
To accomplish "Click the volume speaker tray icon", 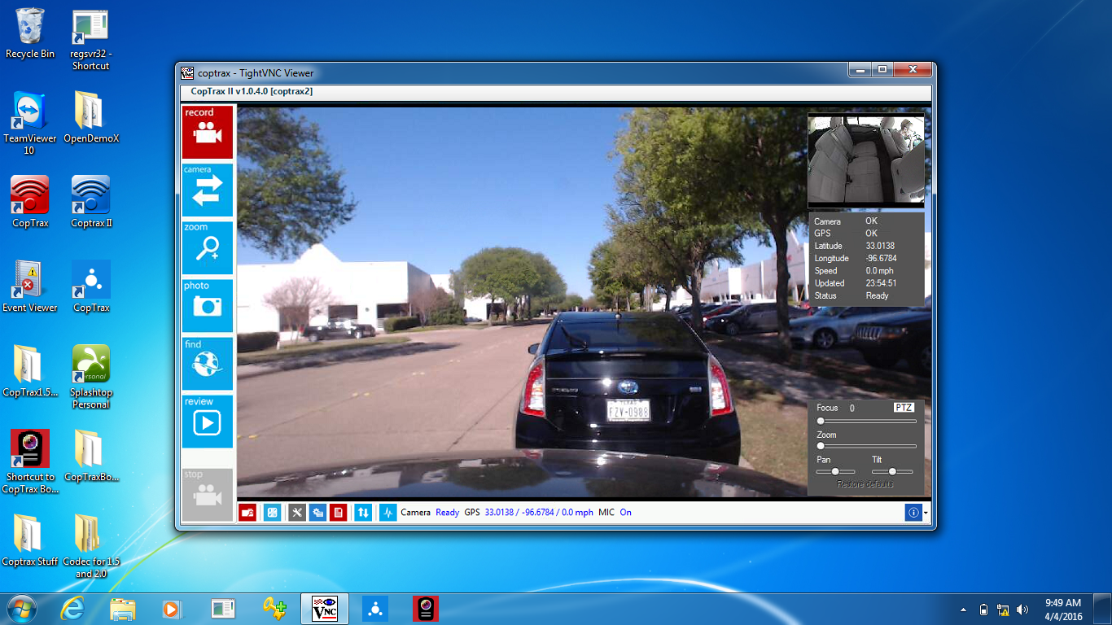I will tap(1022, 609).
